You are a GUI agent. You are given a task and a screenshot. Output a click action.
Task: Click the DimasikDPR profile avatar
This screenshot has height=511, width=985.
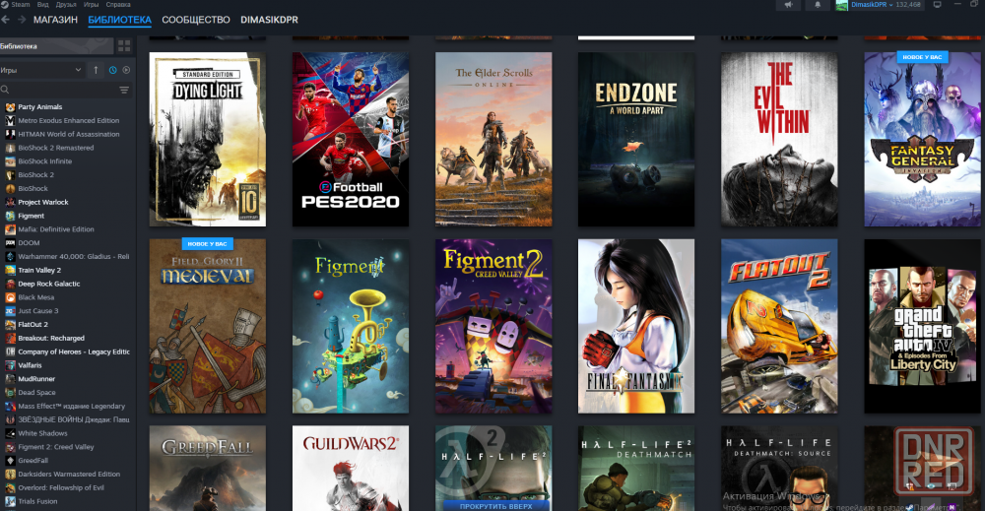[x=842, y=5]
